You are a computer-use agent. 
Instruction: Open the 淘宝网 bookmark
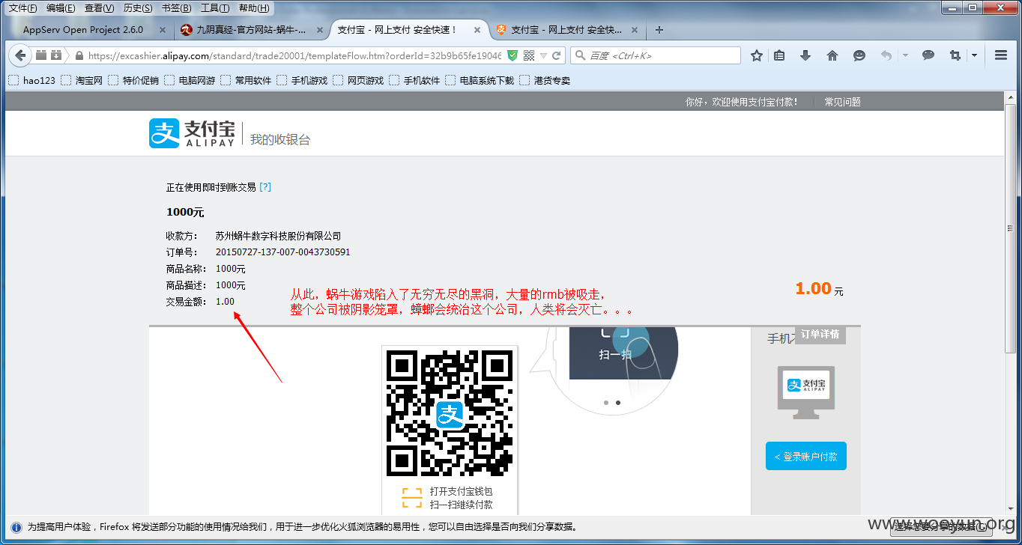(82, 80)
